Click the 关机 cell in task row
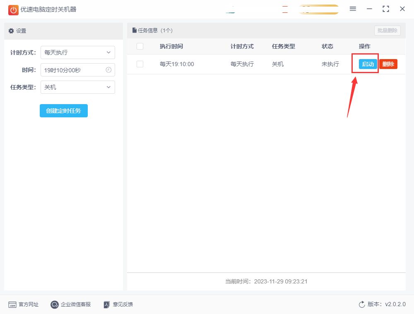This screenshot has width=414, height=314. [x=278, y=64]
